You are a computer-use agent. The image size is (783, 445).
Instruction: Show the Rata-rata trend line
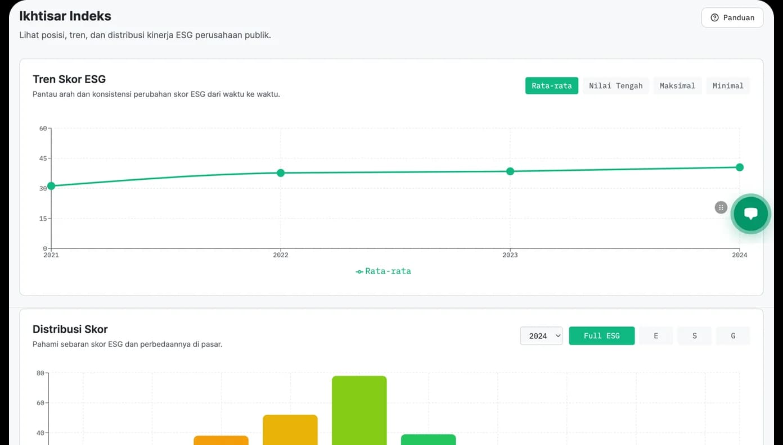click(x=552, y=85)
